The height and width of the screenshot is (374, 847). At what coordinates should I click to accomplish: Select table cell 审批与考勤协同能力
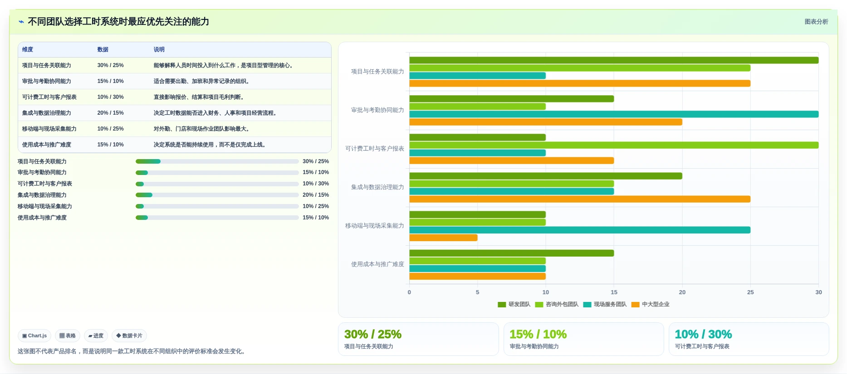[47, 81]
